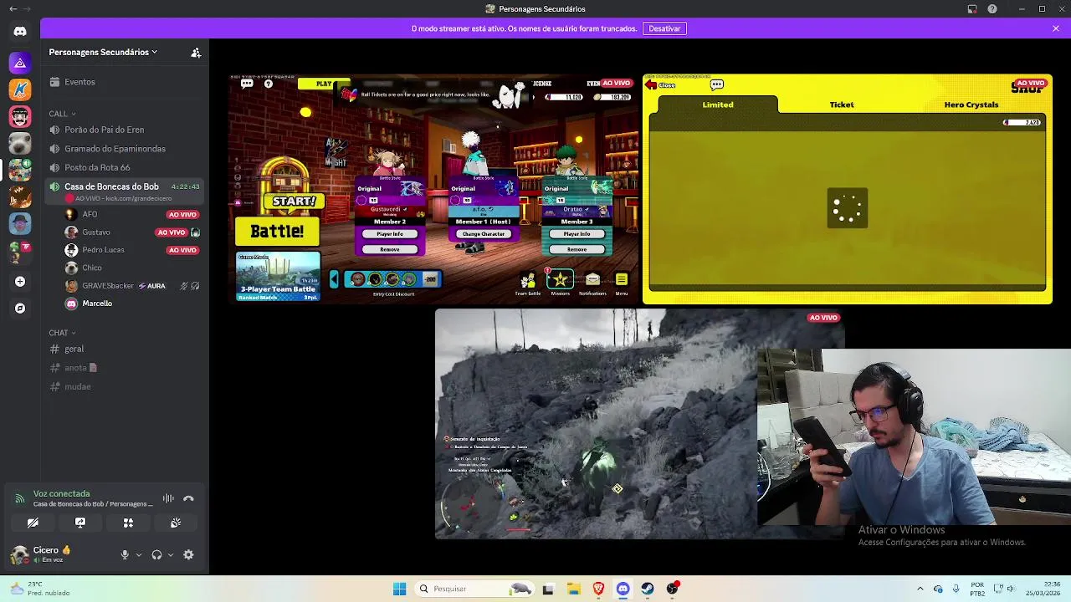This screenshot has height=602, width=1071.
Task: Open Brave browser from taskbar
Action: click(x=598, y=589)
